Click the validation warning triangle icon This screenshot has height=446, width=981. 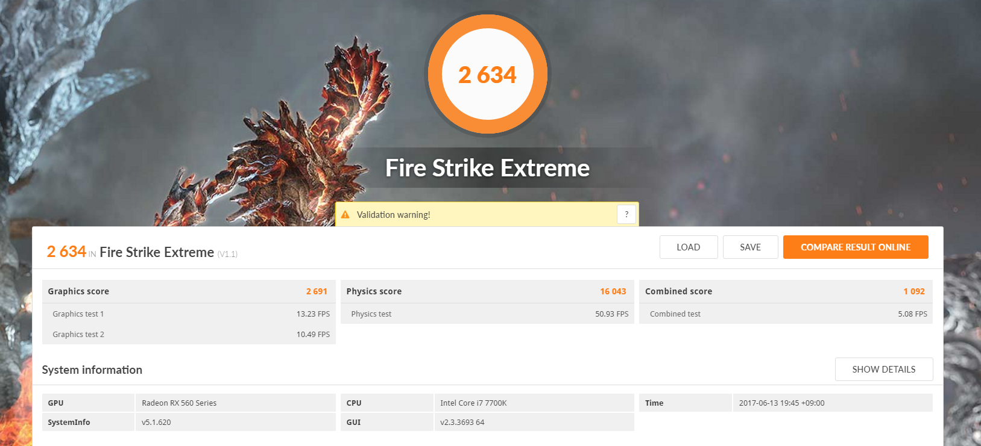(345, 214)
